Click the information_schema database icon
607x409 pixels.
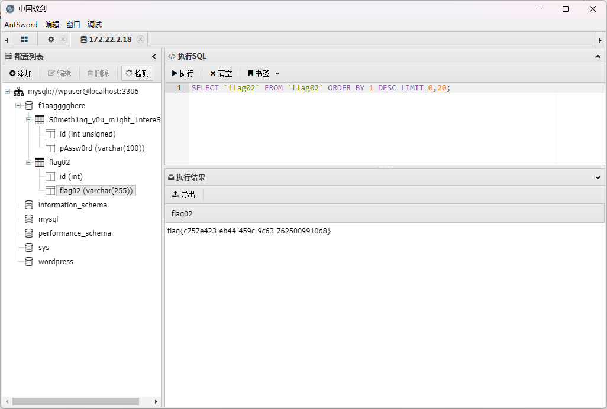tap(29, 205)
